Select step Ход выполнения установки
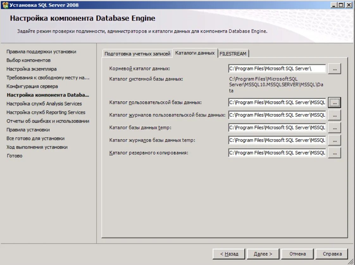The height and width of the screenshot is (265, 355). [37, 147]
